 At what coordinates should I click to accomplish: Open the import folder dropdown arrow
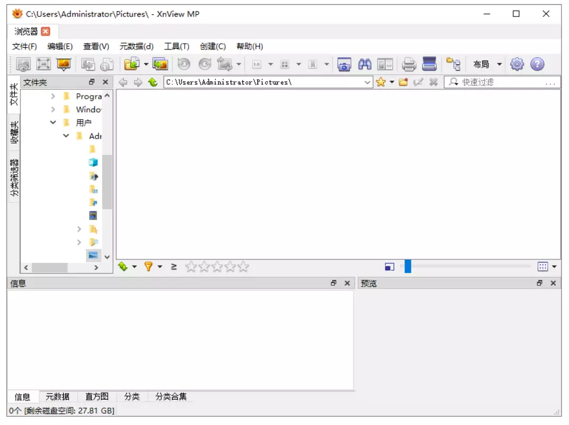(x=146, y=64)
